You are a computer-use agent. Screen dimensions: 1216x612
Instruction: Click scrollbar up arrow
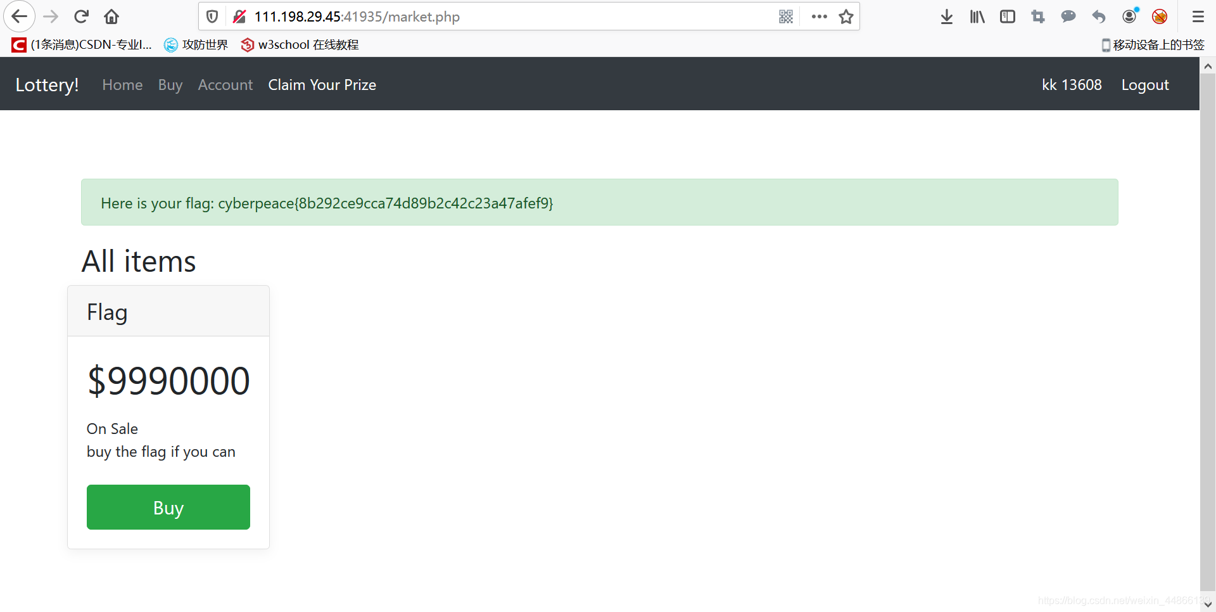coord(1208,66)
